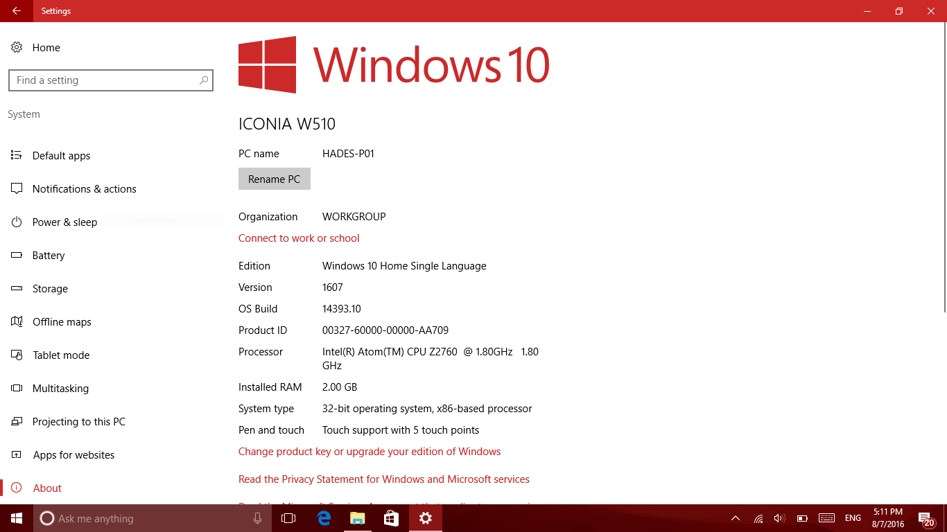This screenshot has height=532, width=947.
Task: Go back using the title bar arrow
Action: [x=16, y=11]
